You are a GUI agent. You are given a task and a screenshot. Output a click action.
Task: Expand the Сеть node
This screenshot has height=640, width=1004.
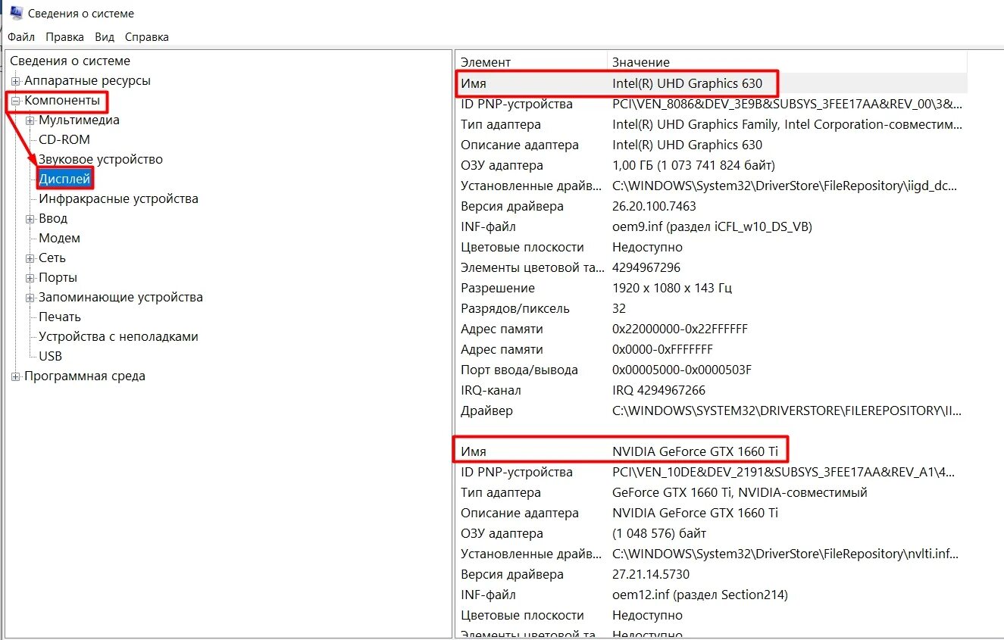[30, 258]
